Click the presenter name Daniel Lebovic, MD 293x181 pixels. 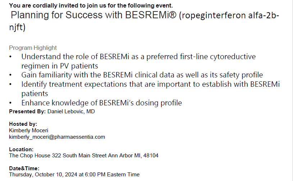71,111
